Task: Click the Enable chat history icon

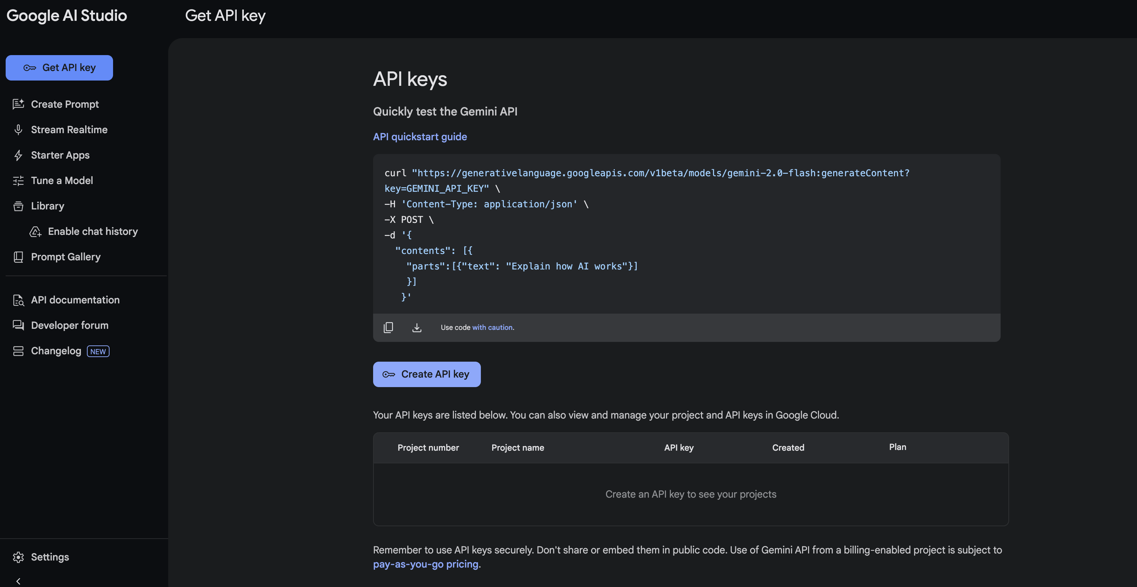Action: [x=35, y=231]
